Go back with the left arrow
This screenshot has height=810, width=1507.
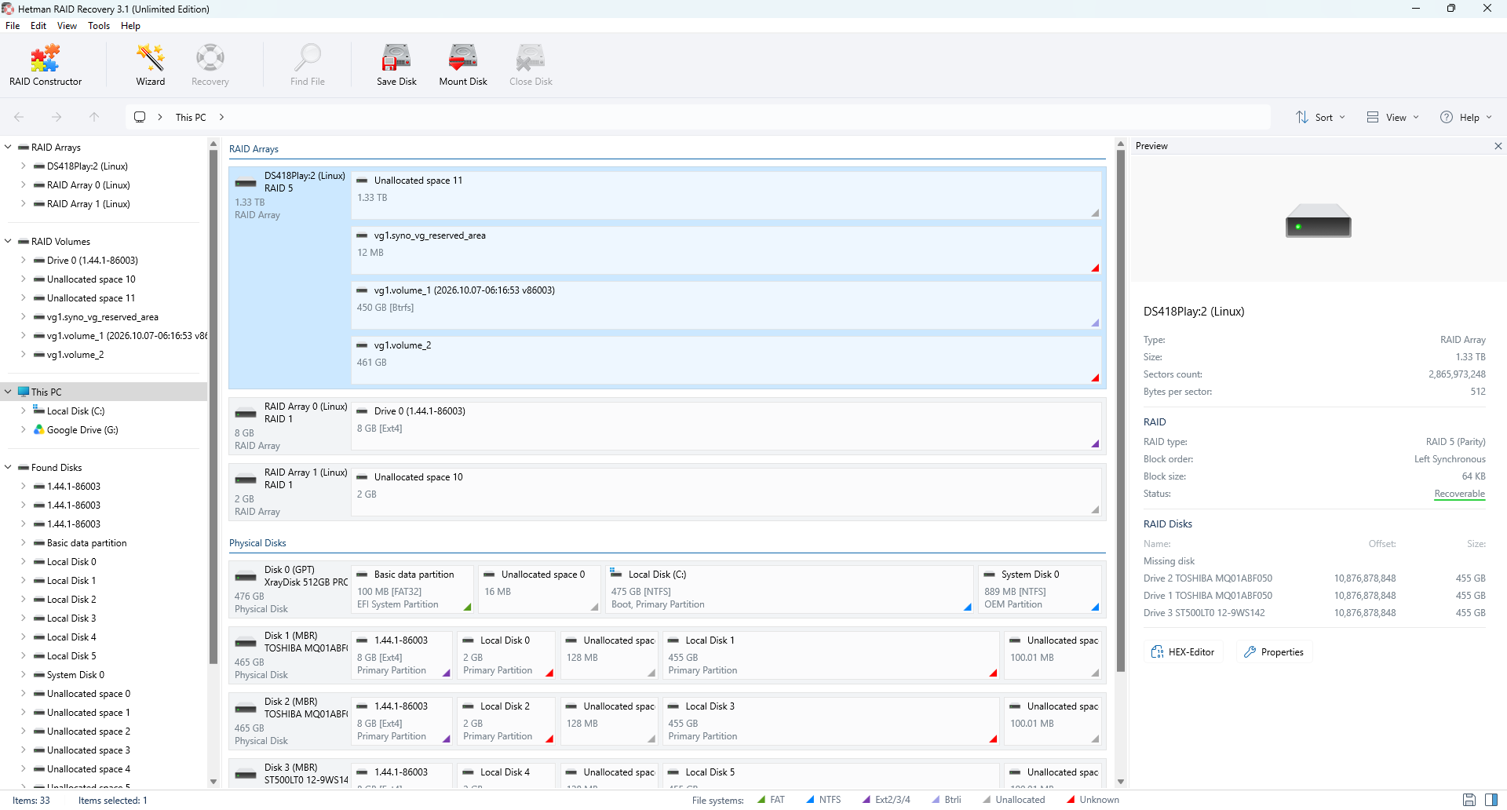coord(19,117)
